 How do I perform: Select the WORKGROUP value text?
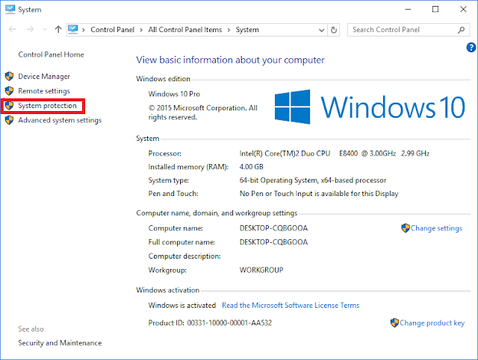coord(261,271)
